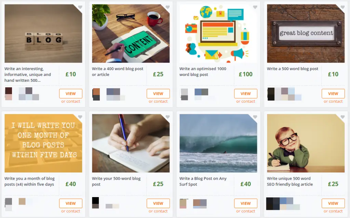Image resolution: width=350 pixels, height=218 pixels.
Task: Contact seller of unique SEO friendly article
Action: point(333,211)
